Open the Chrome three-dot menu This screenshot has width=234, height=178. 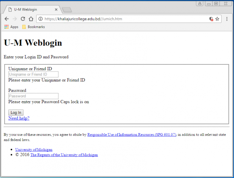tap(227, 19)
